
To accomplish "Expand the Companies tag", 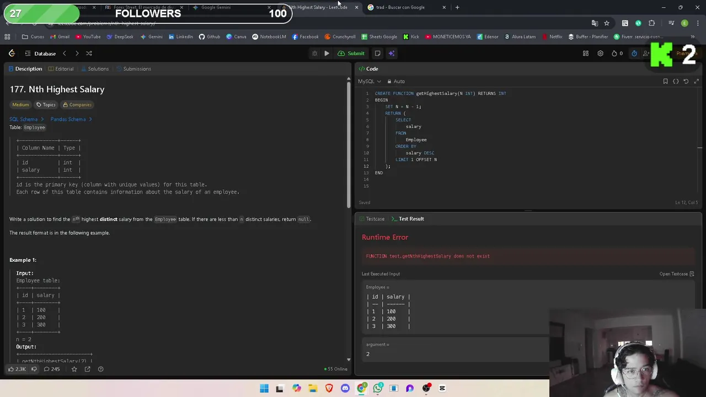I will click(x=76, y=105).
